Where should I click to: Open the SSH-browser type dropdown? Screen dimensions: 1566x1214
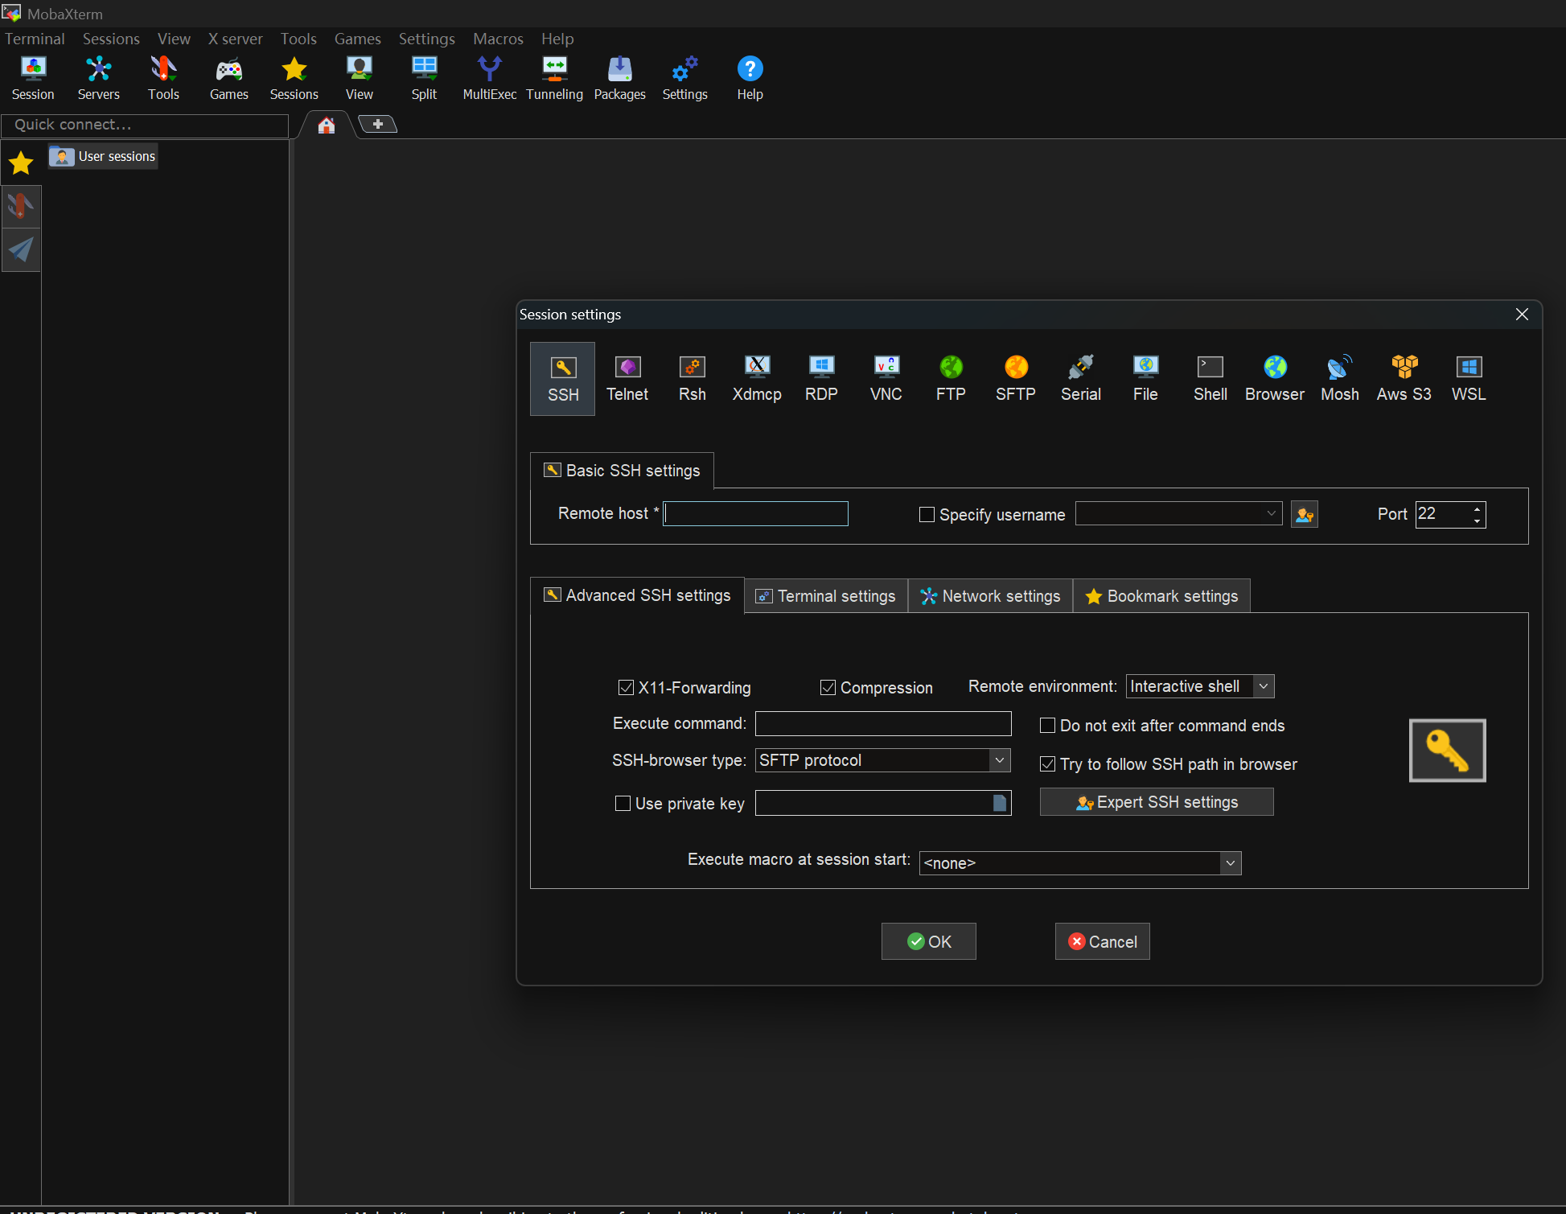1000,760
